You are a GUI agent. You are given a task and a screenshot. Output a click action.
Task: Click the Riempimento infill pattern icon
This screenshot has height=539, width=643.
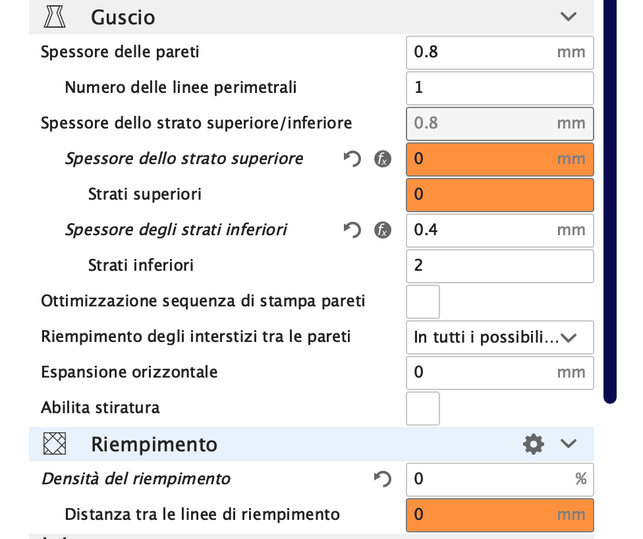55,444
